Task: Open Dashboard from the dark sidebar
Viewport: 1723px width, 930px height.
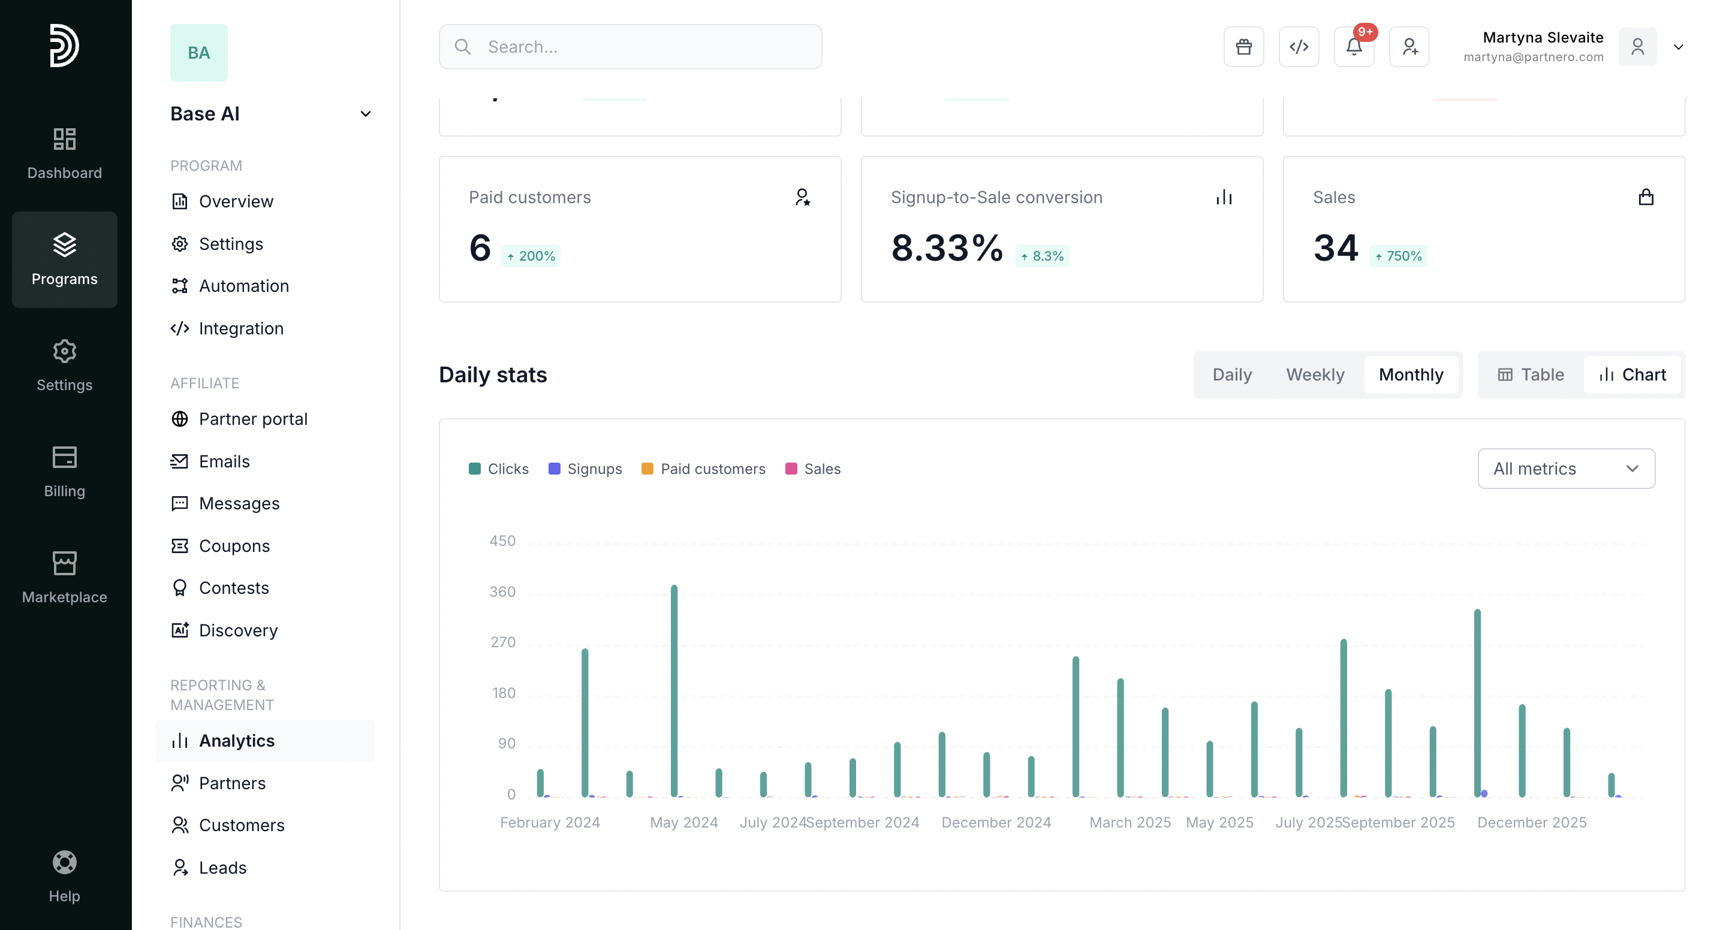Action: pyautogui.click(x=64, y=153)
